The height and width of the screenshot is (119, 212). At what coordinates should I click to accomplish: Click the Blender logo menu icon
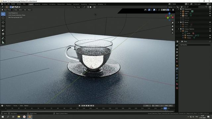(2, 4)
